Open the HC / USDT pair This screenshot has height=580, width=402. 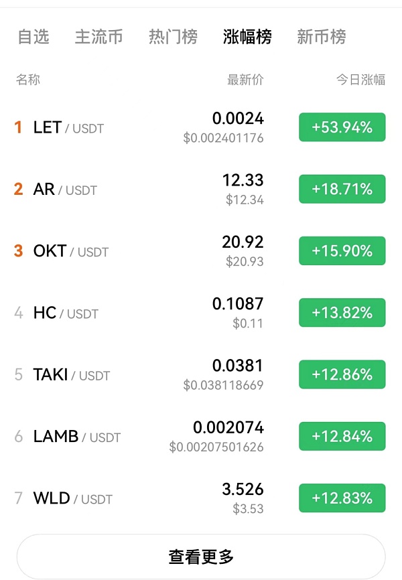pos(66,313)
